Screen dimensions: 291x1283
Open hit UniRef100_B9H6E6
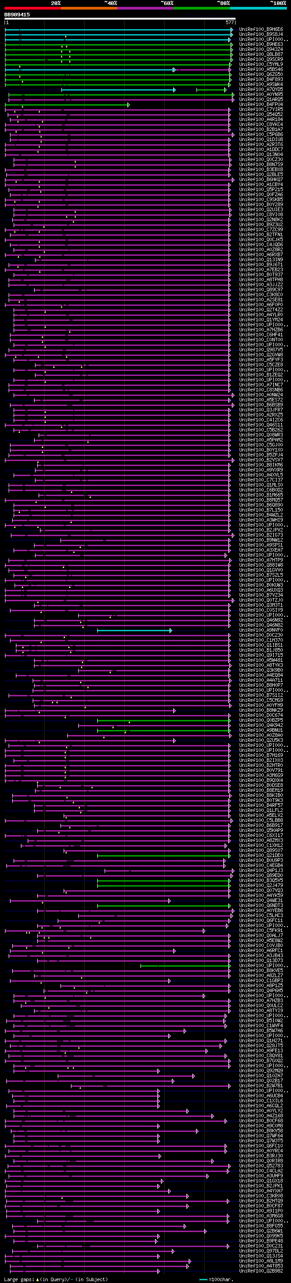point(261,30)
